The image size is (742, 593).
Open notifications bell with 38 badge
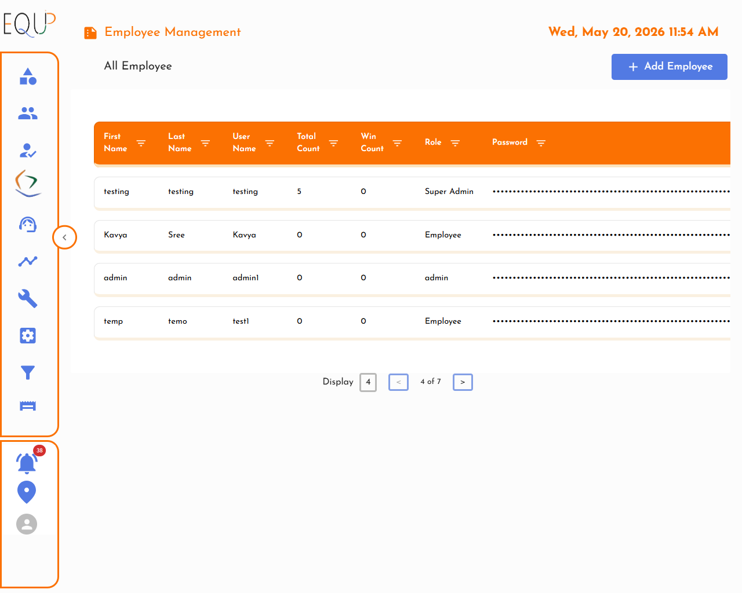click(27, 463)
